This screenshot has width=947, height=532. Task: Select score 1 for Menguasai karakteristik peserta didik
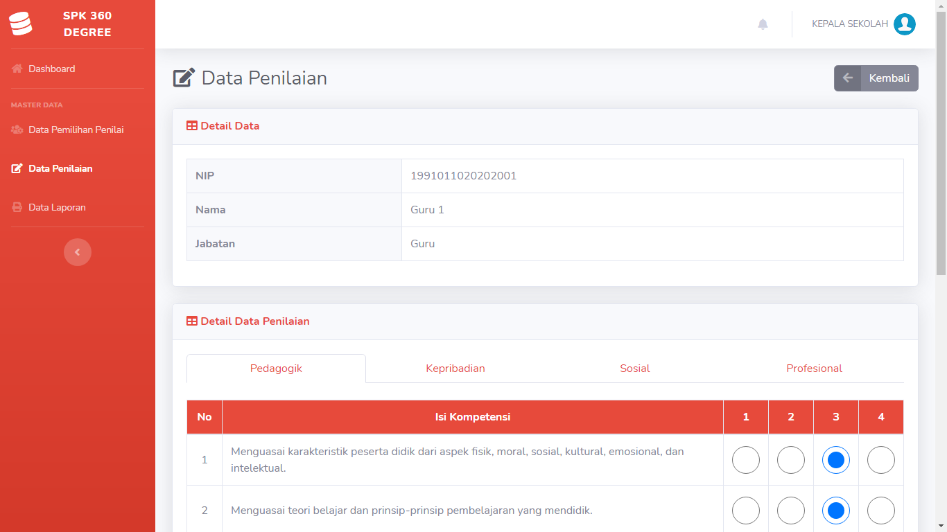click(x=746, y=460)
